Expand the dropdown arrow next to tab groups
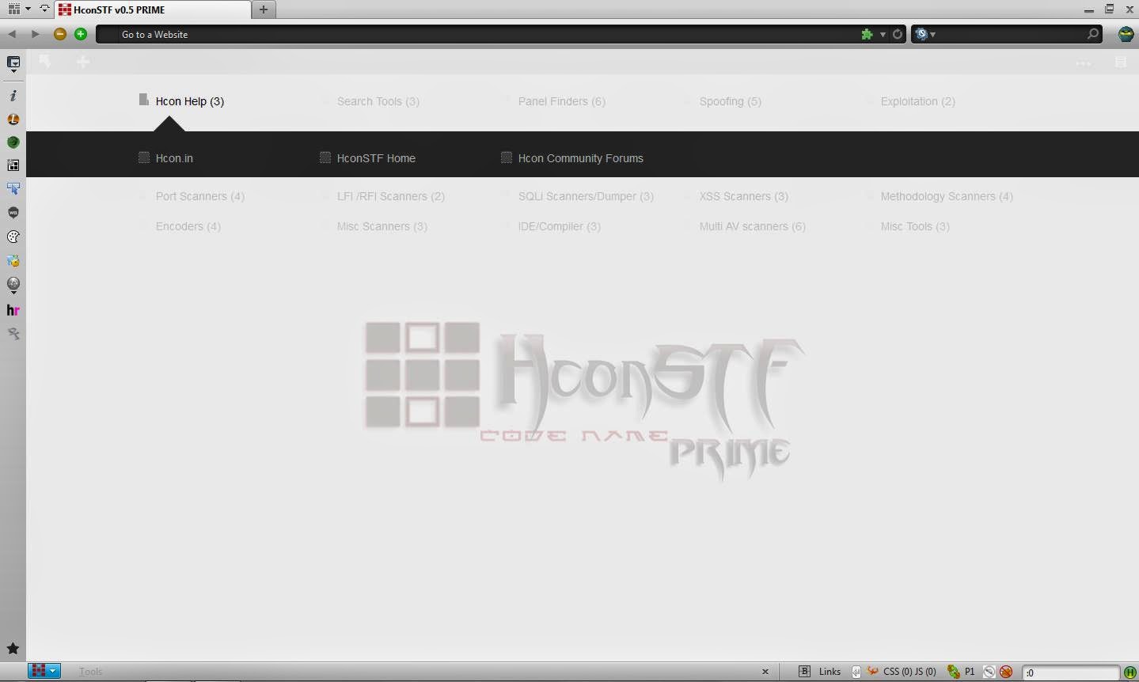This screenshot has height=682, width=1139. 28,9
